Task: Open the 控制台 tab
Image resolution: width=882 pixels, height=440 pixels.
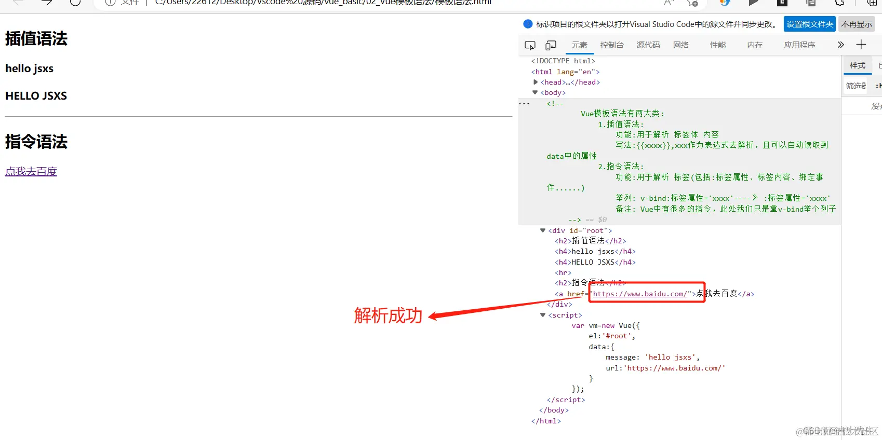Action: (x=612, y=45)
